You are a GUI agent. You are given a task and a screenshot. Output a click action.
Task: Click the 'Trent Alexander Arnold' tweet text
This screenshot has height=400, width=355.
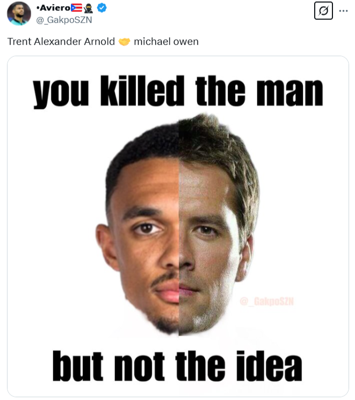61,42
